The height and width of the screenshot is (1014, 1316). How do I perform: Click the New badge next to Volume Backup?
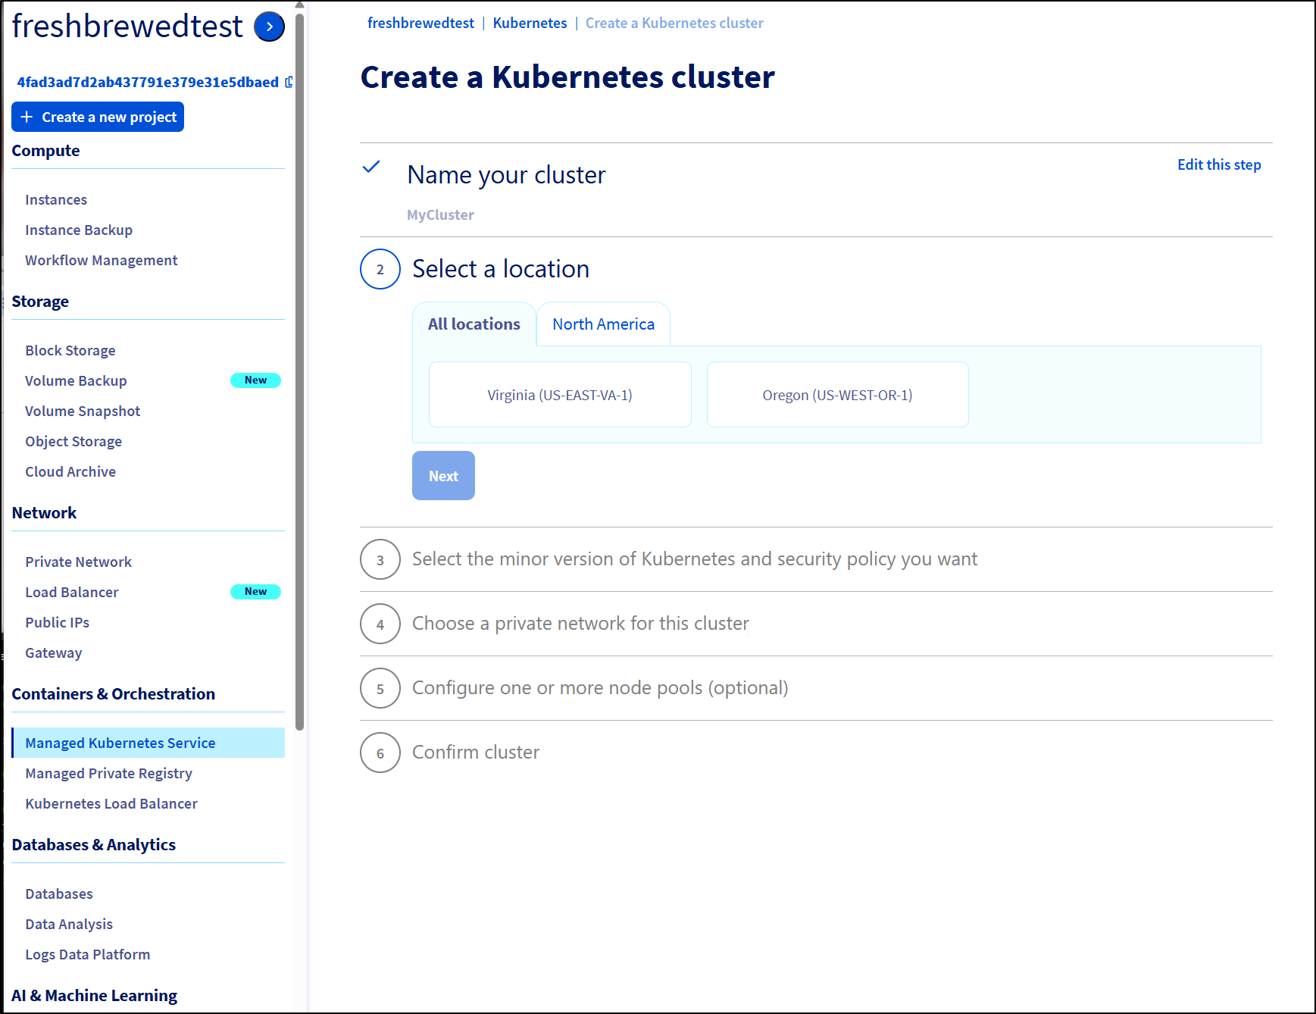point(255,380)
